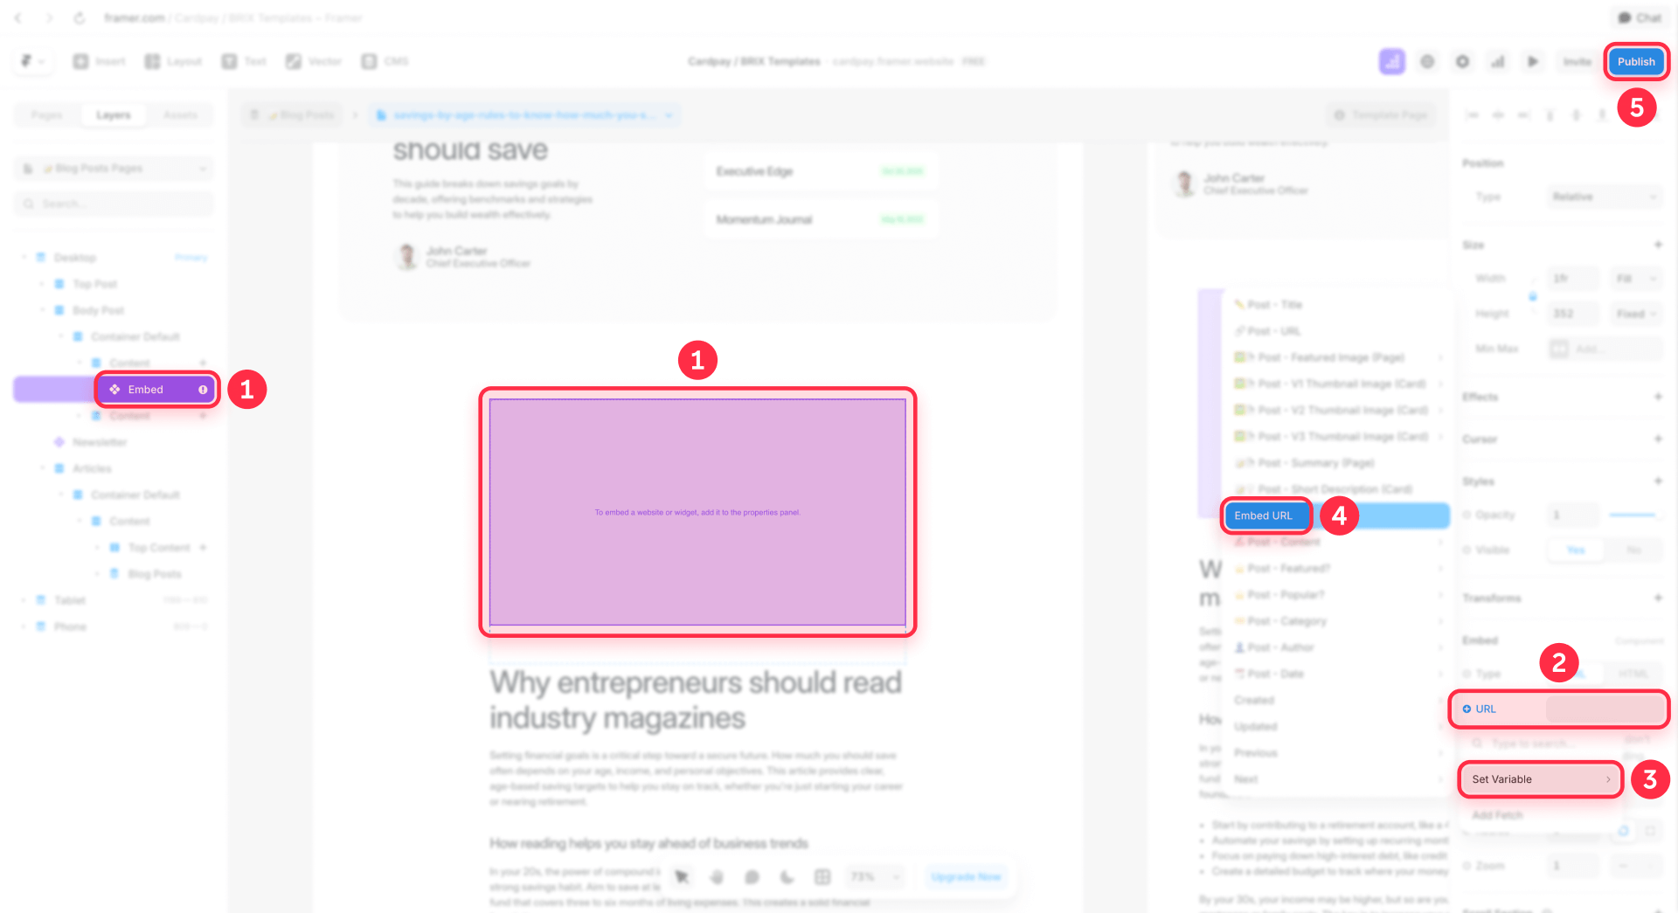
Task: Go forward with the browser forward arrow
Action: point(49,17)
